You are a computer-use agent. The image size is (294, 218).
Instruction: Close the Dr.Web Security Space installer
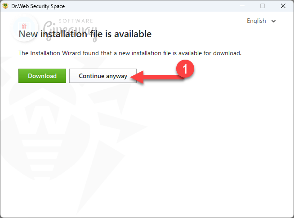283,6
